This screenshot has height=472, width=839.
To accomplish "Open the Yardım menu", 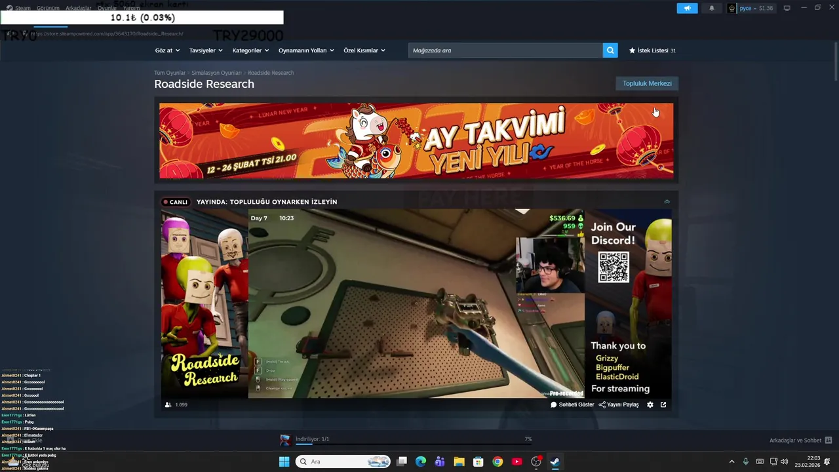I will (132, 8).
